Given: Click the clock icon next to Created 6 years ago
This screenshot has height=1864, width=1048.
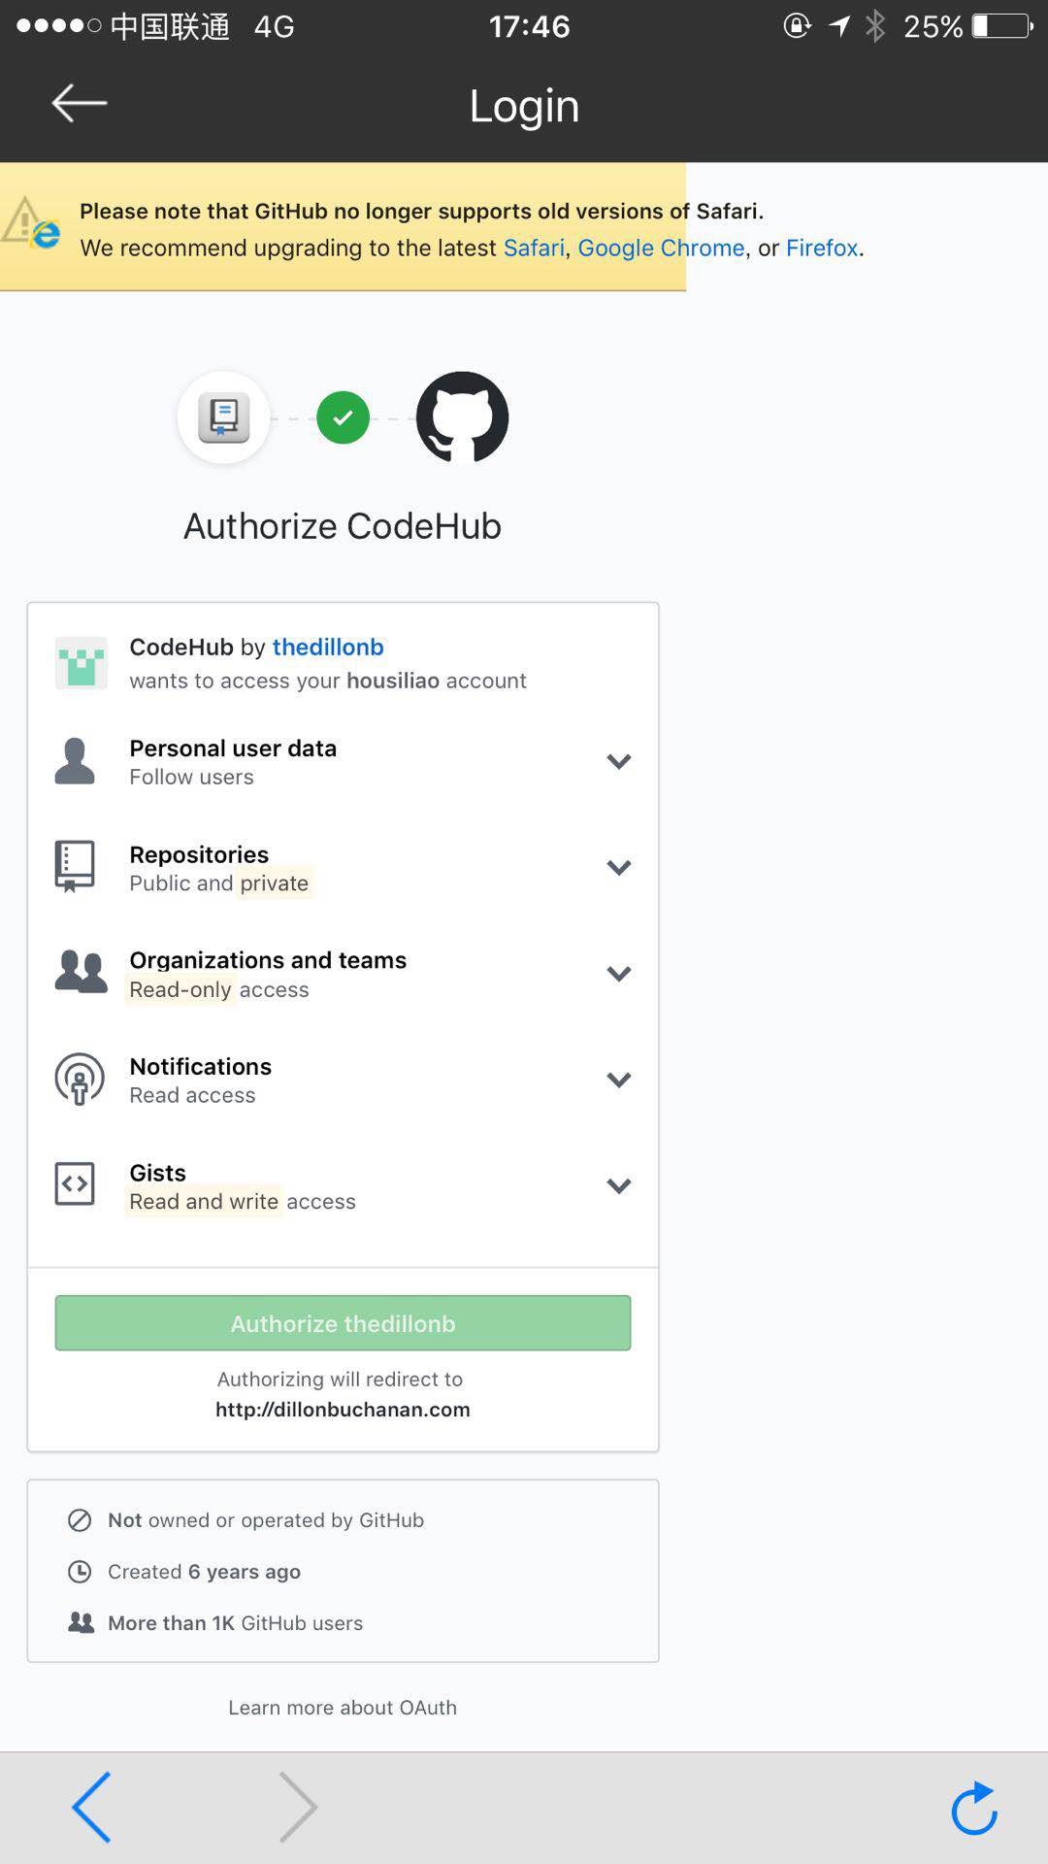Looking at the screenshot, I should (x=82, y=1571).
